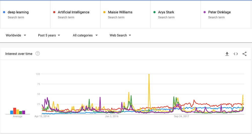
Task: Expand the Past 5 years time range
Action: click(49, 35)
